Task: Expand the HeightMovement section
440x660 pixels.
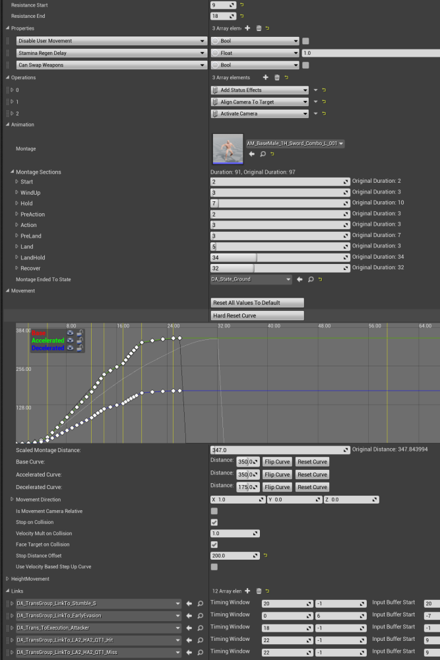Action: pos(6,579)
